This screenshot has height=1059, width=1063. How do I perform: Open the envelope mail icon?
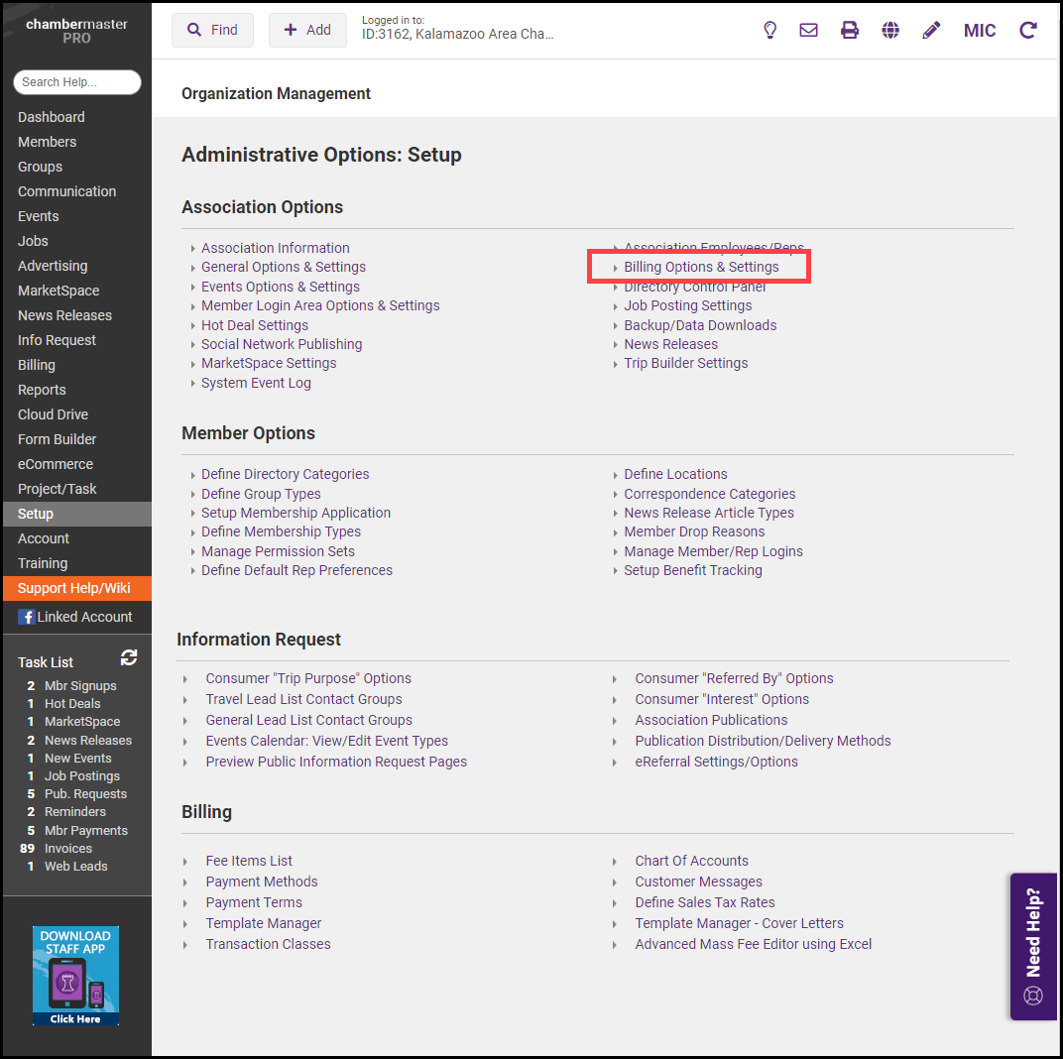click(809, 30)
